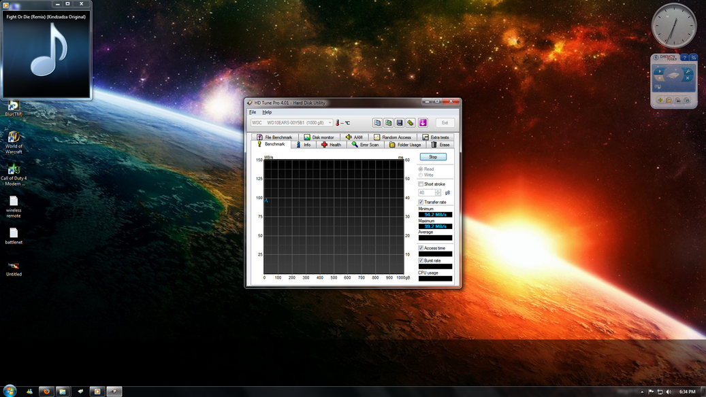
Task: Enable the Short stroke checkbox
Action: click(x=421, y=184)
